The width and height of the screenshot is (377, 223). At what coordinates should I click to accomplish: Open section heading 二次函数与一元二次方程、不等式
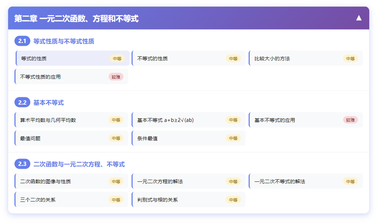pyautogui.click(x=79, y=165)
